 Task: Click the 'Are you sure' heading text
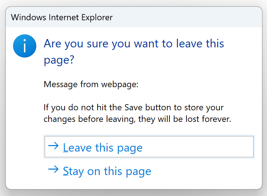point(134,44)
